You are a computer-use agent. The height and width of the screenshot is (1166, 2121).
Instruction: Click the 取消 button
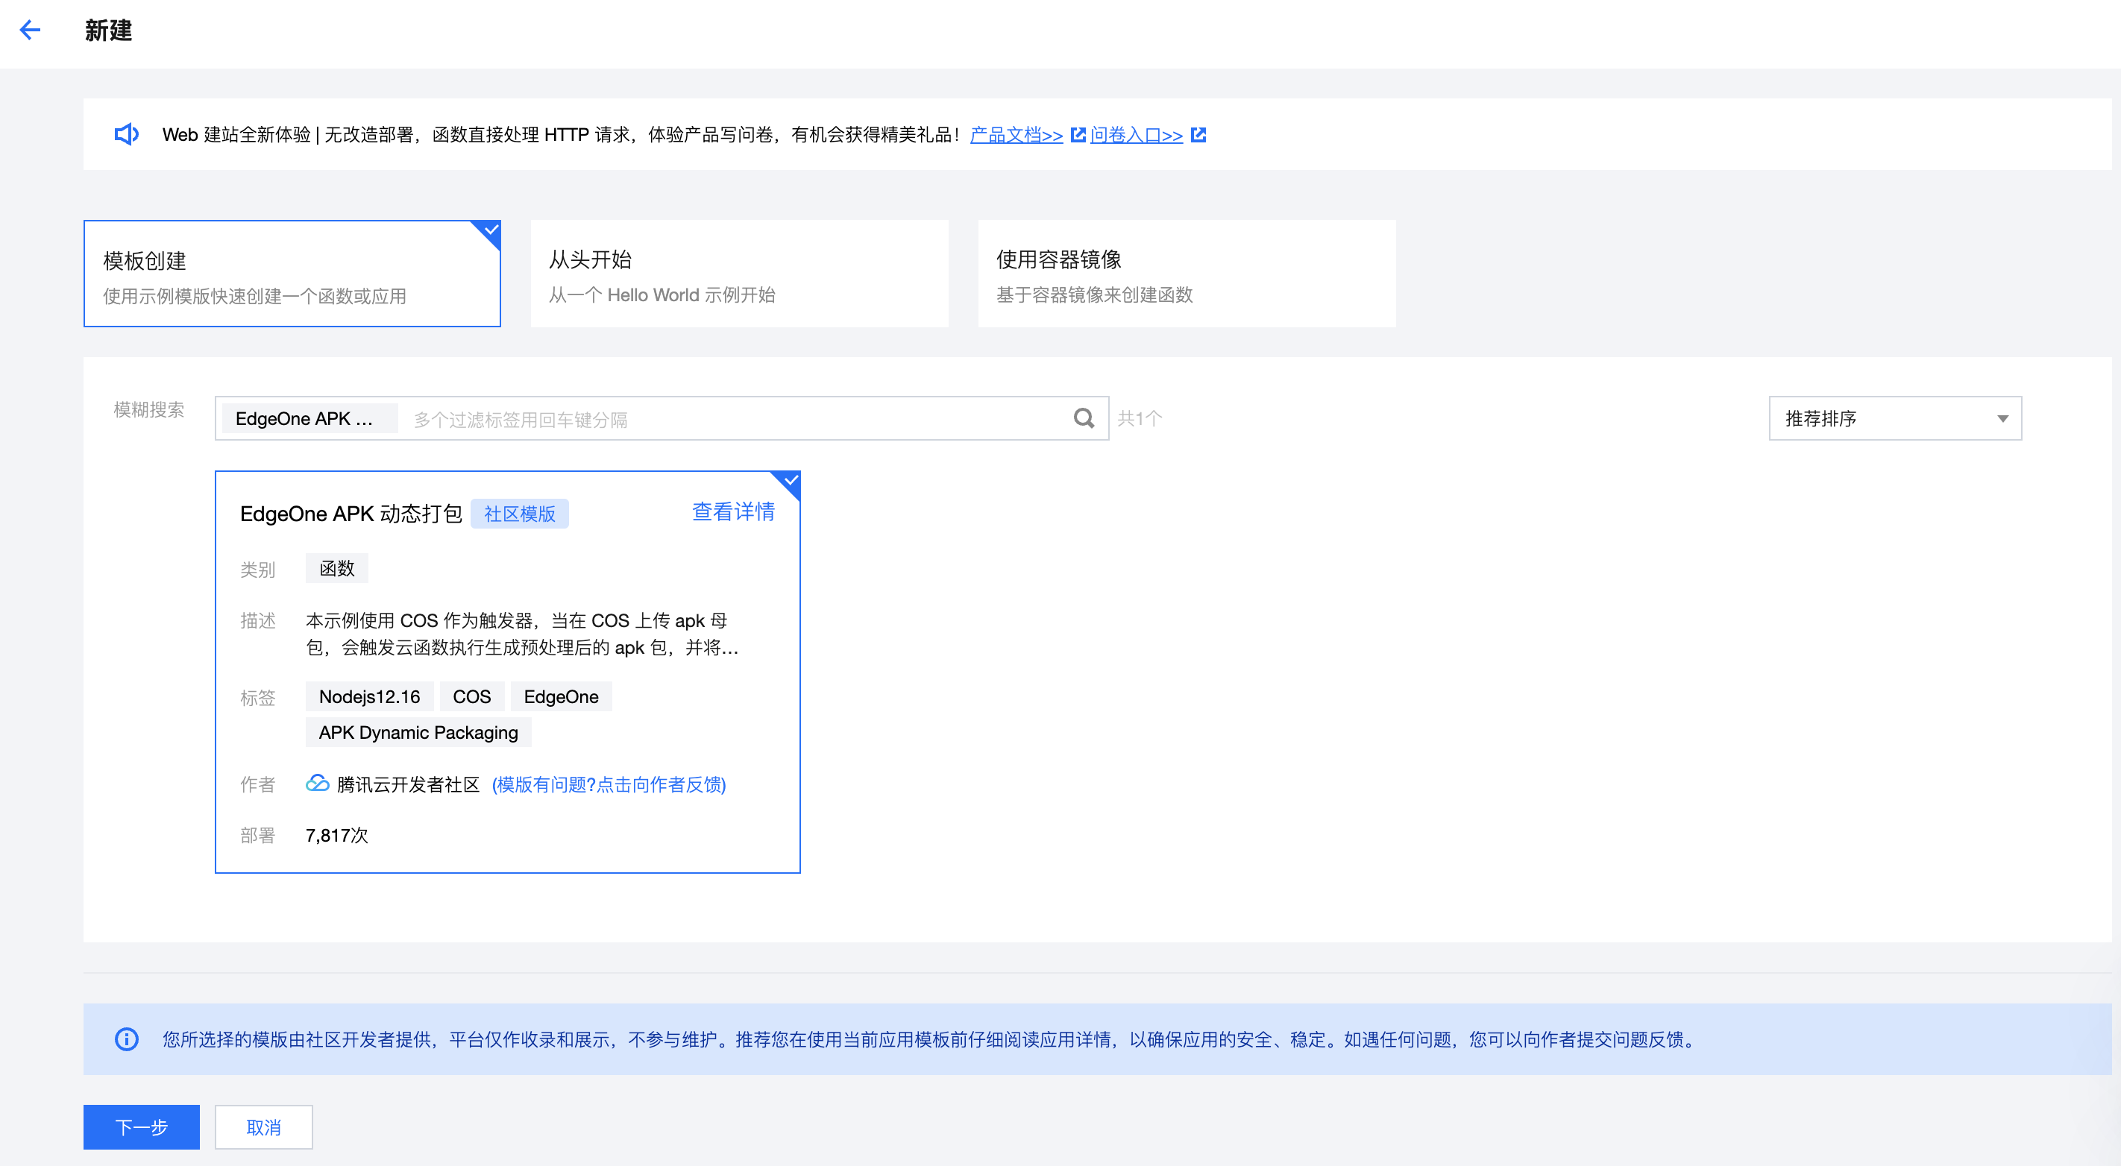pyautogui.click(x=263, y=1126)
